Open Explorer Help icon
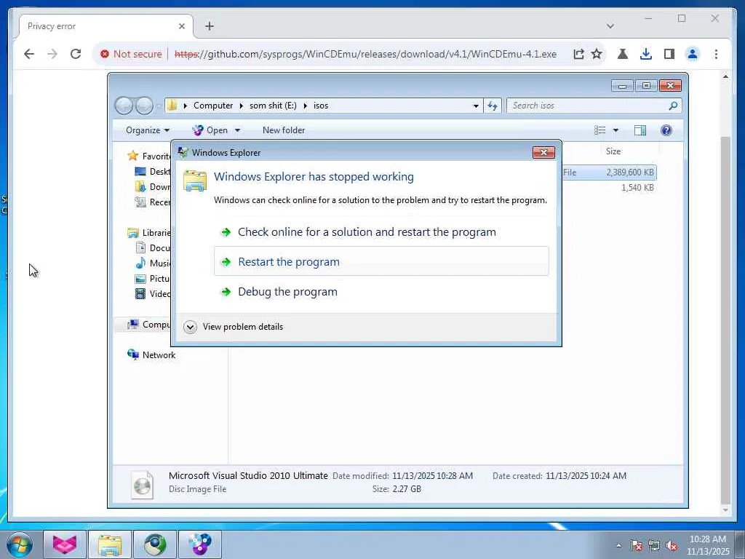 point(666,130)
